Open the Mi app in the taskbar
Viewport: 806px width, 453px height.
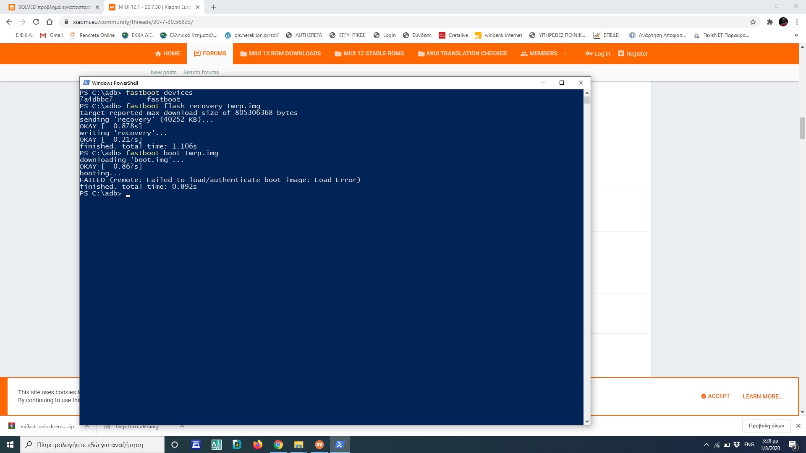tap(319, 445)
